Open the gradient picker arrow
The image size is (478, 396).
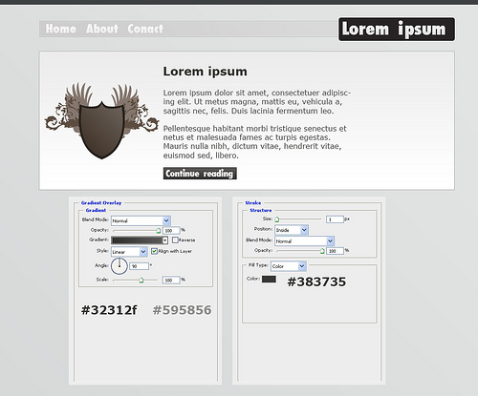[x=165, y=240]
